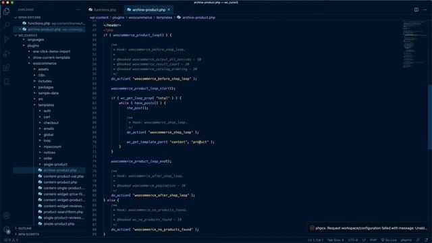Click the error icon in phpcs notification
The width and height of the screenshot is (432, 243).
(x=312, y=228)
